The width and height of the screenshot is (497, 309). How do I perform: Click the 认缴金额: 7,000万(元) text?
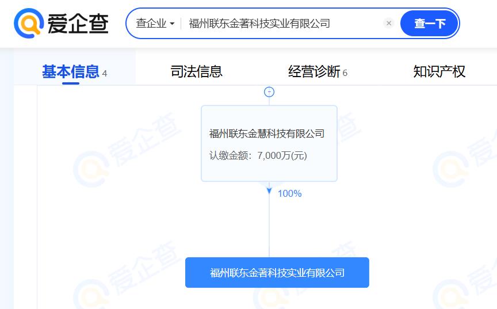258,155
